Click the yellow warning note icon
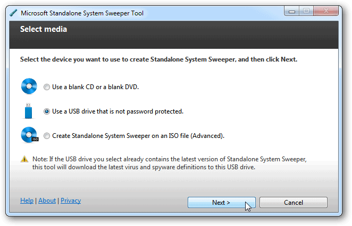This screenshot has width=352, height=226. 24,159
